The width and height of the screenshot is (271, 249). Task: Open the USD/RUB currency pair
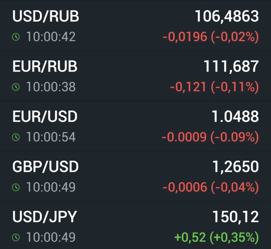(46, 16)
